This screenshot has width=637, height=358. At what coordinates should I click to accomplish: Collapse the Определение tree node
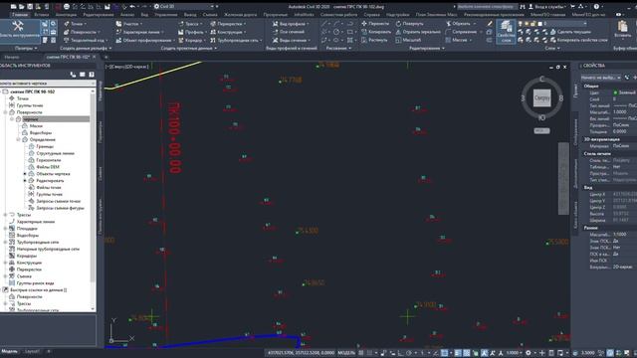coord(18,139)
